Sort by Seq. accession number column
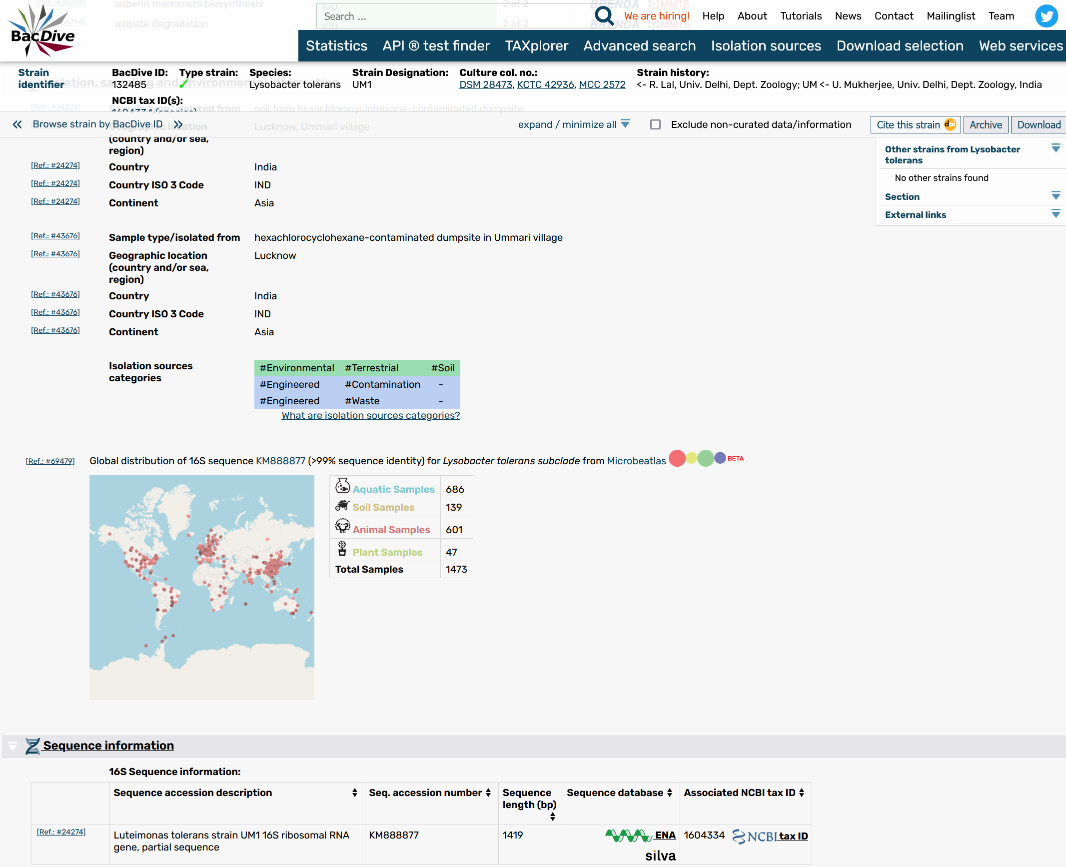The height and width of the screenshot is (867, 1066). pyautogui.click(x=488, y=793)
